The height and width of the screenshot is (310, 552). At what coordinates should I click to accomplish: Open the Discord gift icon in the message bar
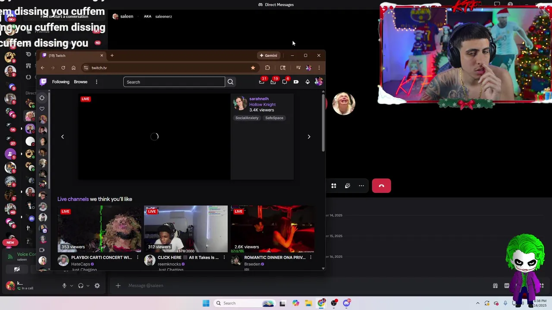pyautogui.click(x=496, y=285)
